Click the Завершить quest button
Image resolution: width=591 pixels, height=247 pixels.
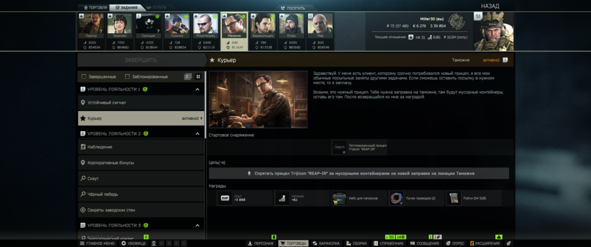click(x=141, y=60)
